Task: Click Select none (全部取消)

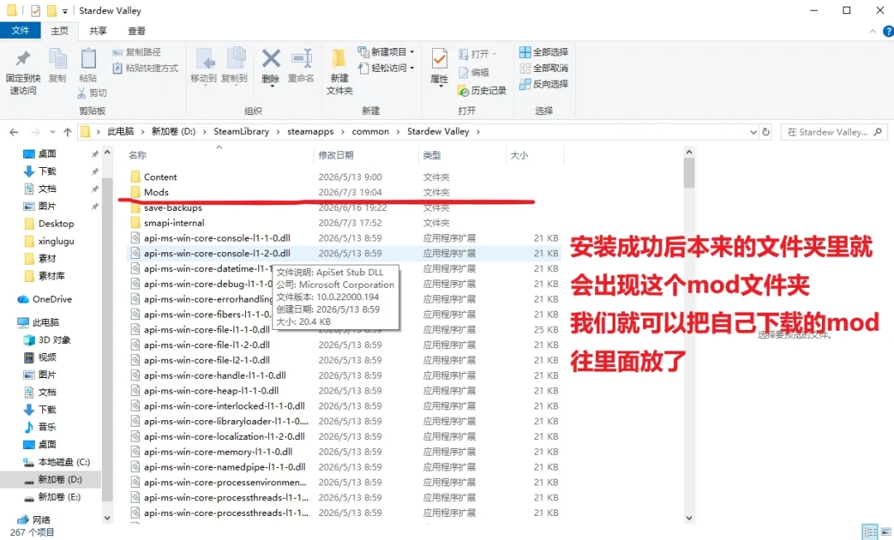Action: pyautogui.click(x=543, y=68)
